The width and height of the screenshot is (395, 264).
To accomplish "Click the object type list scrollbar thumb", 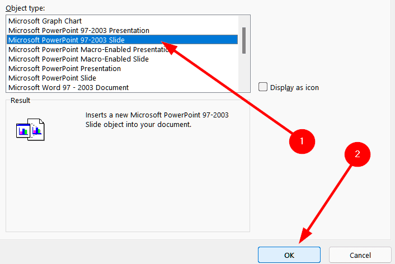I will 244,41.
